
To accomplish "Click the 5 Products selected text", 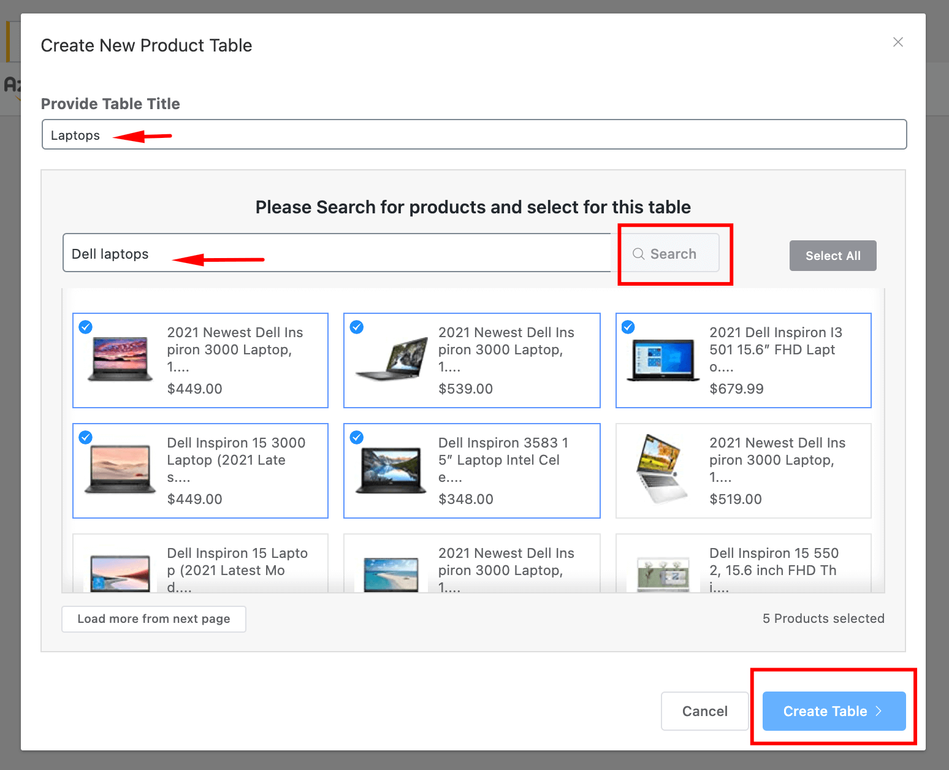I will pos(823,619).
